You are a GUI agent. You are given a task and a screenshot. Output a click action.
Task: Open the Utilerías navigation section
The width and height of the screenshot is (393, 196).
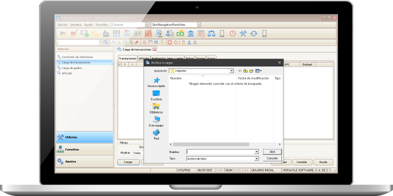[84, 137]
